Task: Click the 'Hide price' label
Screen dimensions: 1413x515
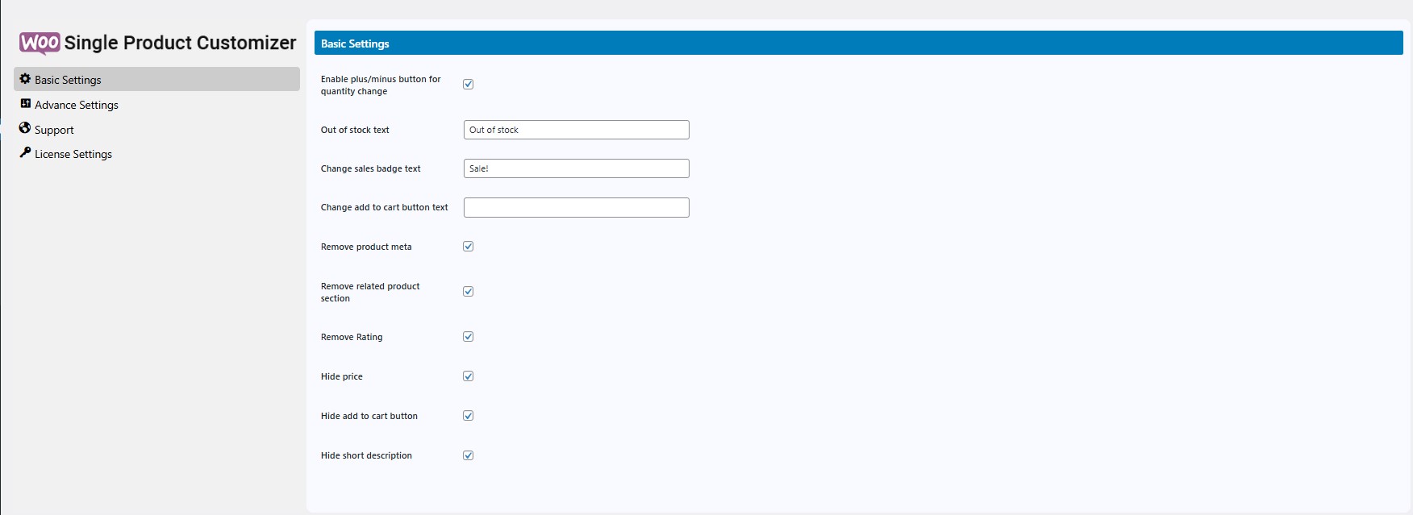Action: (x=342, y=376)
